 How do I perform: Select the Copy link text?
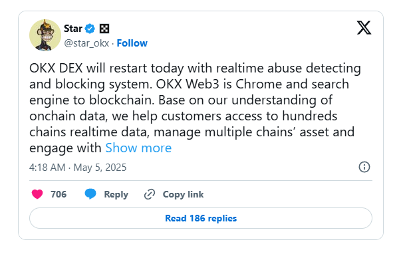coord(184,194)
